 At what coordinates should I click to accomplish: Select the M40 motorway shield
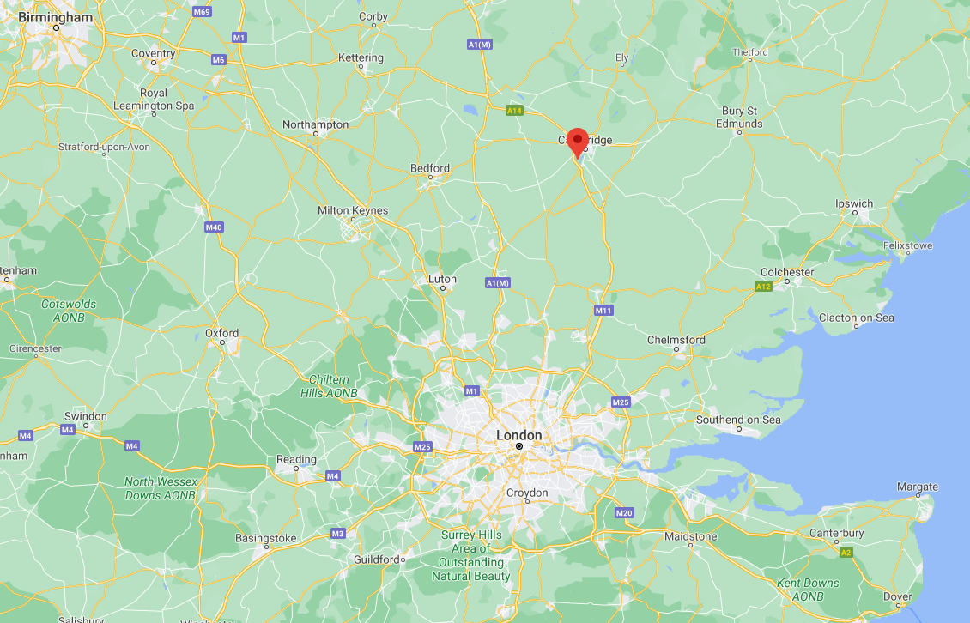(214, 227)
